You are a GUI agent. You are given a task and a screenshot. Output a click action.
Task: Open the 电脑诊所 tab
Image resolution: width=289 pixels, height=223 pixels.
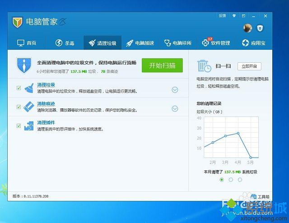coord(178,43)
